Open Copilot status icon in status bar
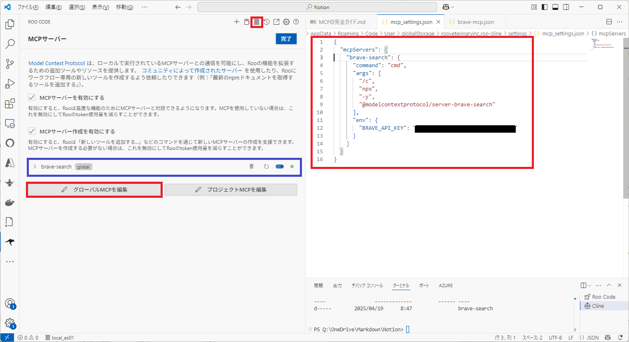Image resolution: width=629 pixels, height=342 pixels. [608, 337]
